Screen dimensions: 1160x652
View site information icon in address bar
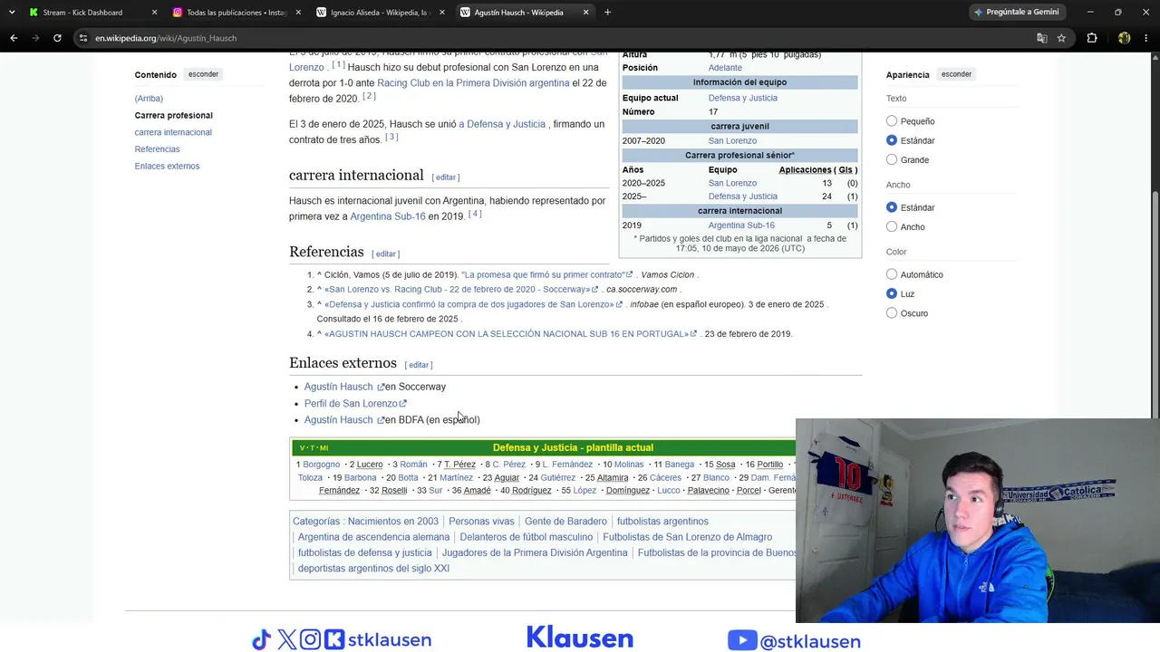83,38
